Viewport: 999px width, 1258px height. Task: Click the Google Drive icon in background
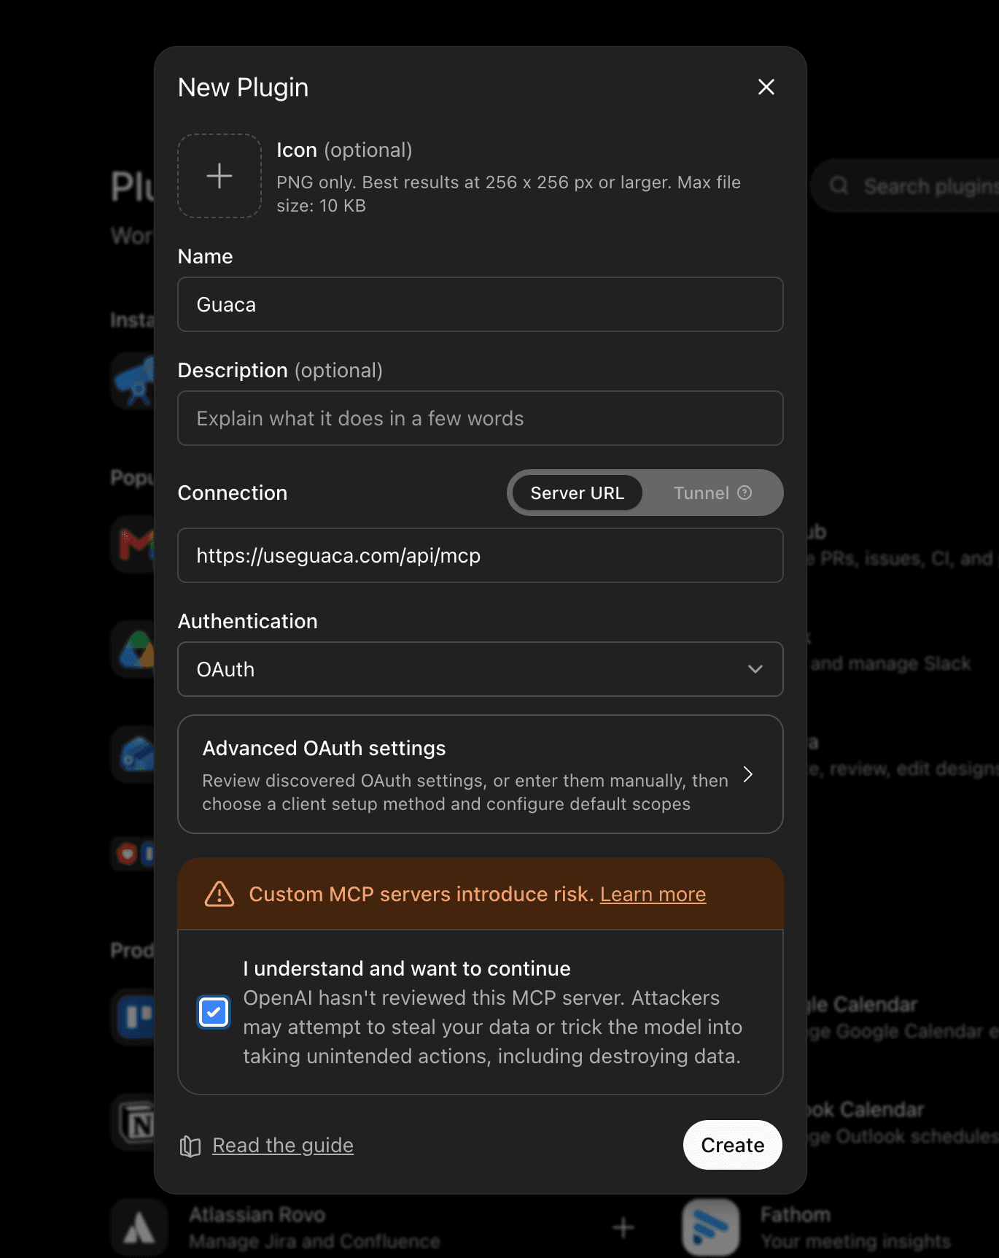point(133,649)
